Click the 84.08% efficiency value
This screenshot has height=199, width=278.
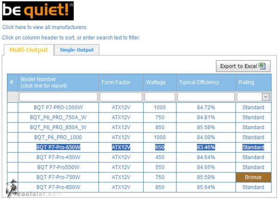206,137
